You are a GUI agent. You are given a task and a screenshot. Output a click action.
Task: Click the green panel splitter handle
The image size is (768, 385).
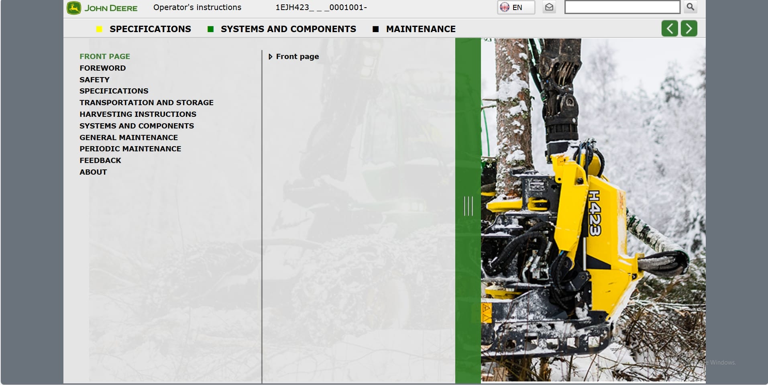click(x=468, y=206)
